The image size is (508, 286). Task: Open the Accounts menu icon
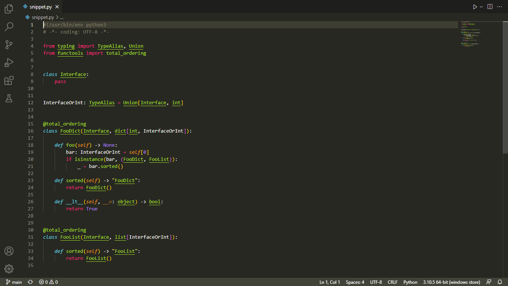(x=9, y=251)
